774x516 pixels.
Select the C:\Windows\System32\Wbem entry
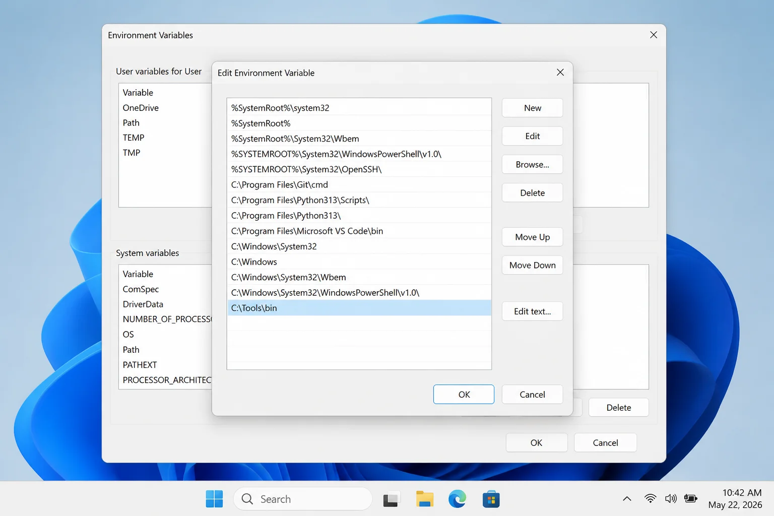click(359, 277)
